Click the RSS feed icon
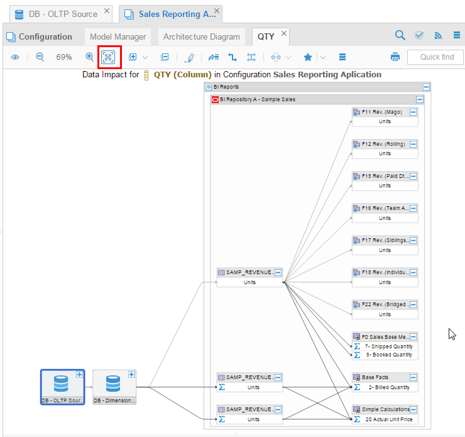Viewport: 465px width, 437px height. point(438,36)
